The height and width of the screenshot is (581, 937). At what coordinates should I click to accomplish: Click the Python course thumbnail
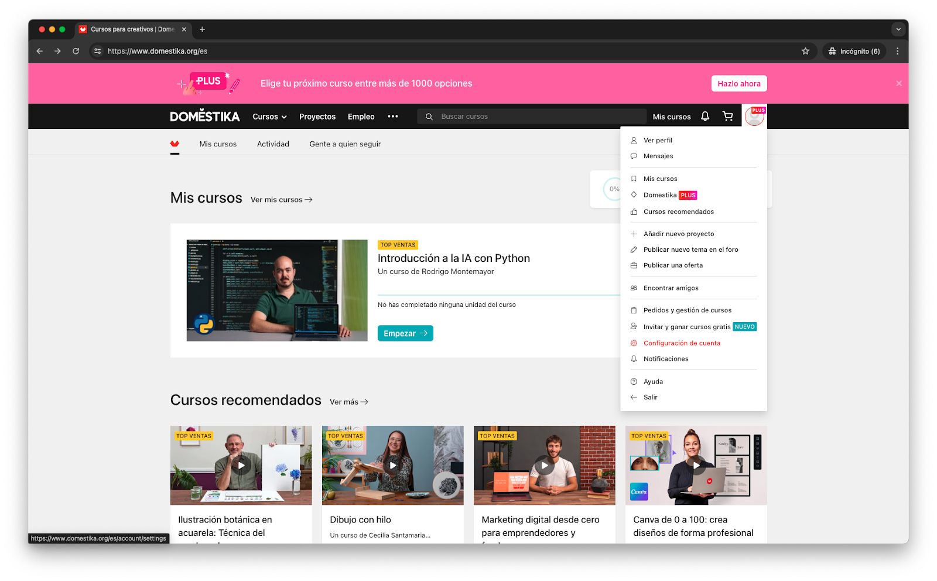[x=277, y=290]
